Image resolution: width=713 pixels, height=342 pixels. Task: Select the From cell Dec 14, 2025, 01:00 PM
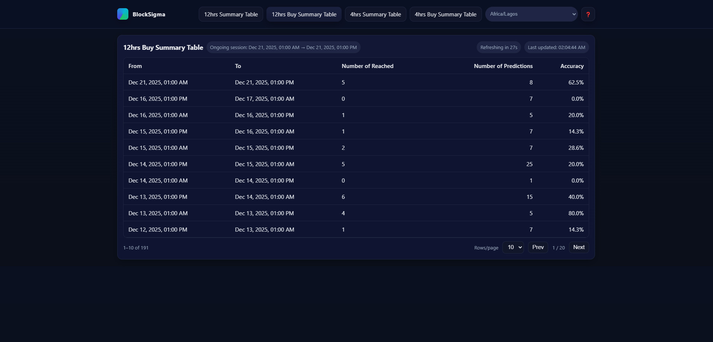[158, 164]
